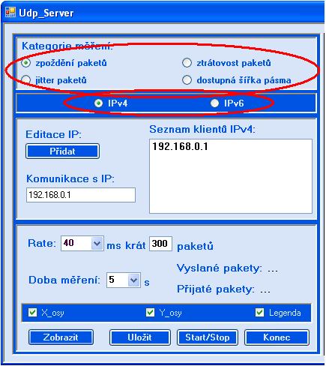Click the Přijaté pakety label

tap(216, 289)
